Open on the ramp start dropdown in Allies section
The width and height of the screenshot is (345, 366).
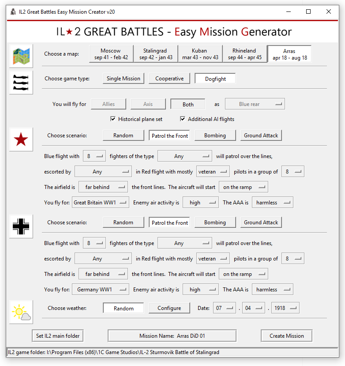tap(243, 187)
